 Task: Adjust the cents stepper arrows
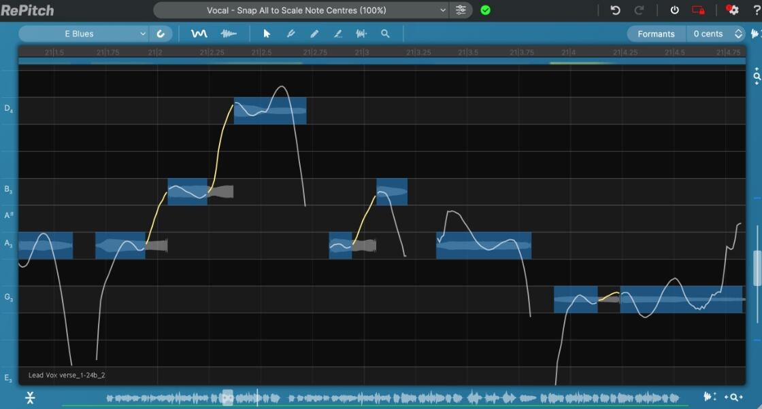[x=738, y=34]
